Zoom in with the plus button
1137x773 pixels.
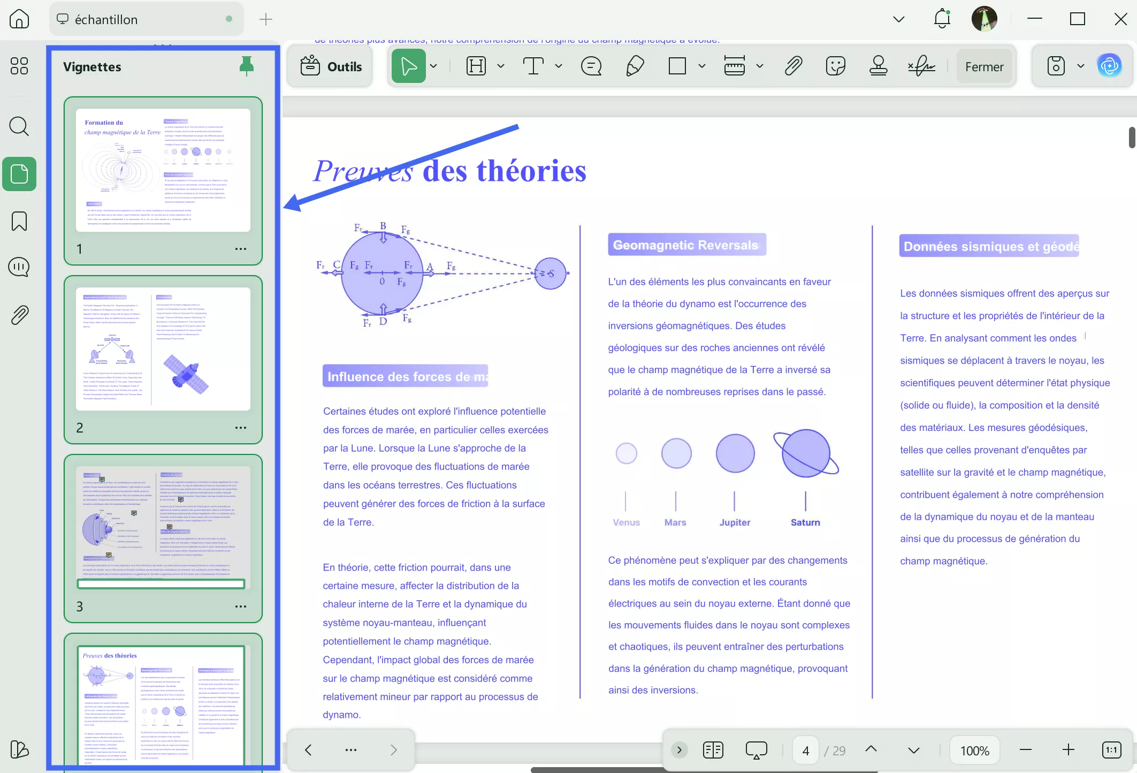click(x=1068, y=749)
